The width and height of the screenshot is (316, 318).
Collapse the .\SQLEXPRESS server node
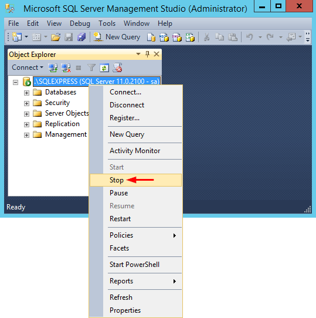coord(15,82)
